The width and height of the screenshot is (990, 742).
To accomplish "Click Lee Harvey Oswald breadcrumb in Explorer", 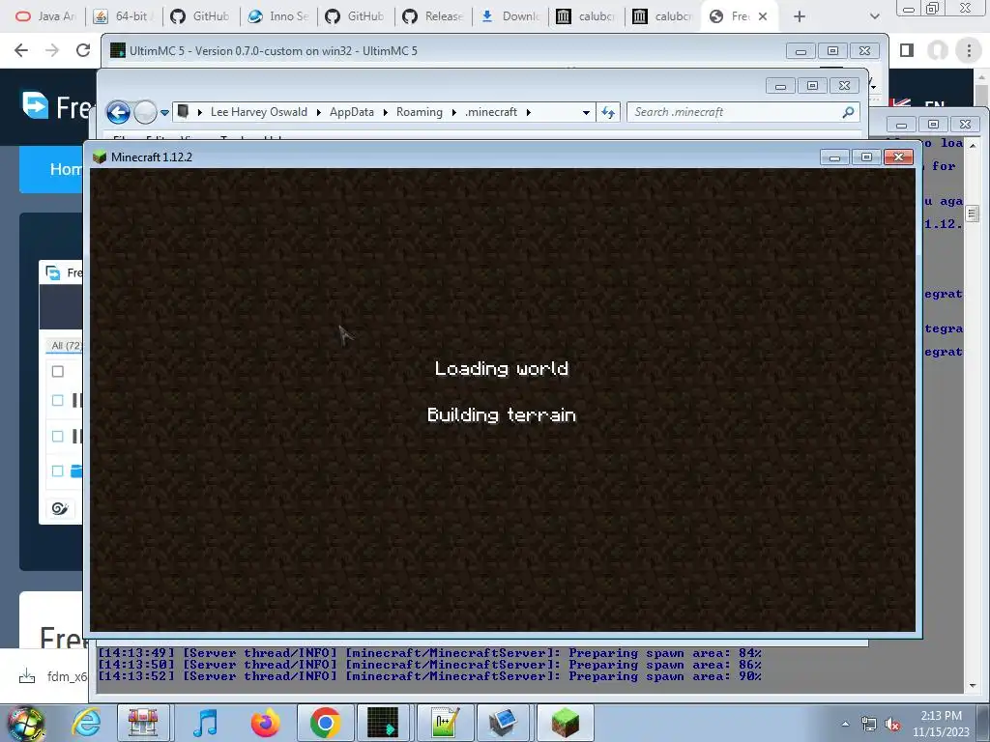I will tap(259, 112).
